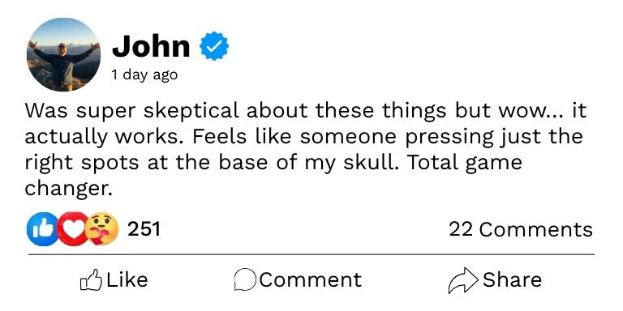
Task: Click the curved arrow Share icon
Action: pos(463,280)
